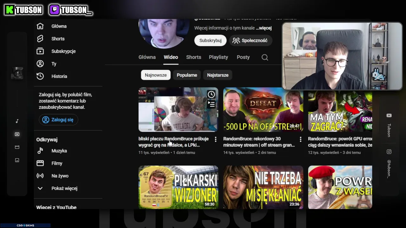Click the music note icon on the left strip
Screen dimensions: 406x228
[17, 121]
